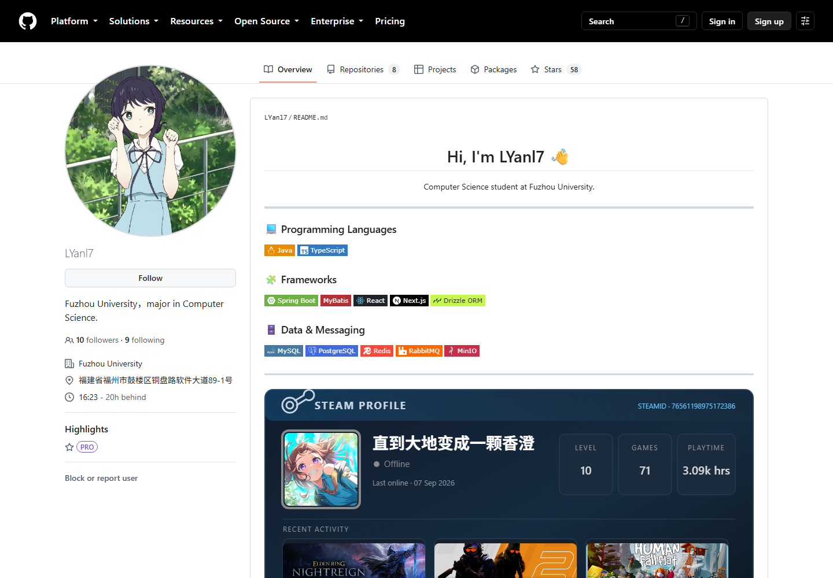833x578 pixels.
Task: Click the puzzle piece icon beside Frameworks
Action: tap(271, 280)
